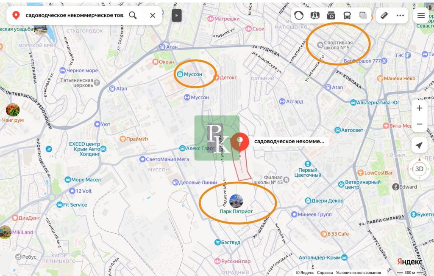Open the three-dots more tools menu

coord(401,16)
